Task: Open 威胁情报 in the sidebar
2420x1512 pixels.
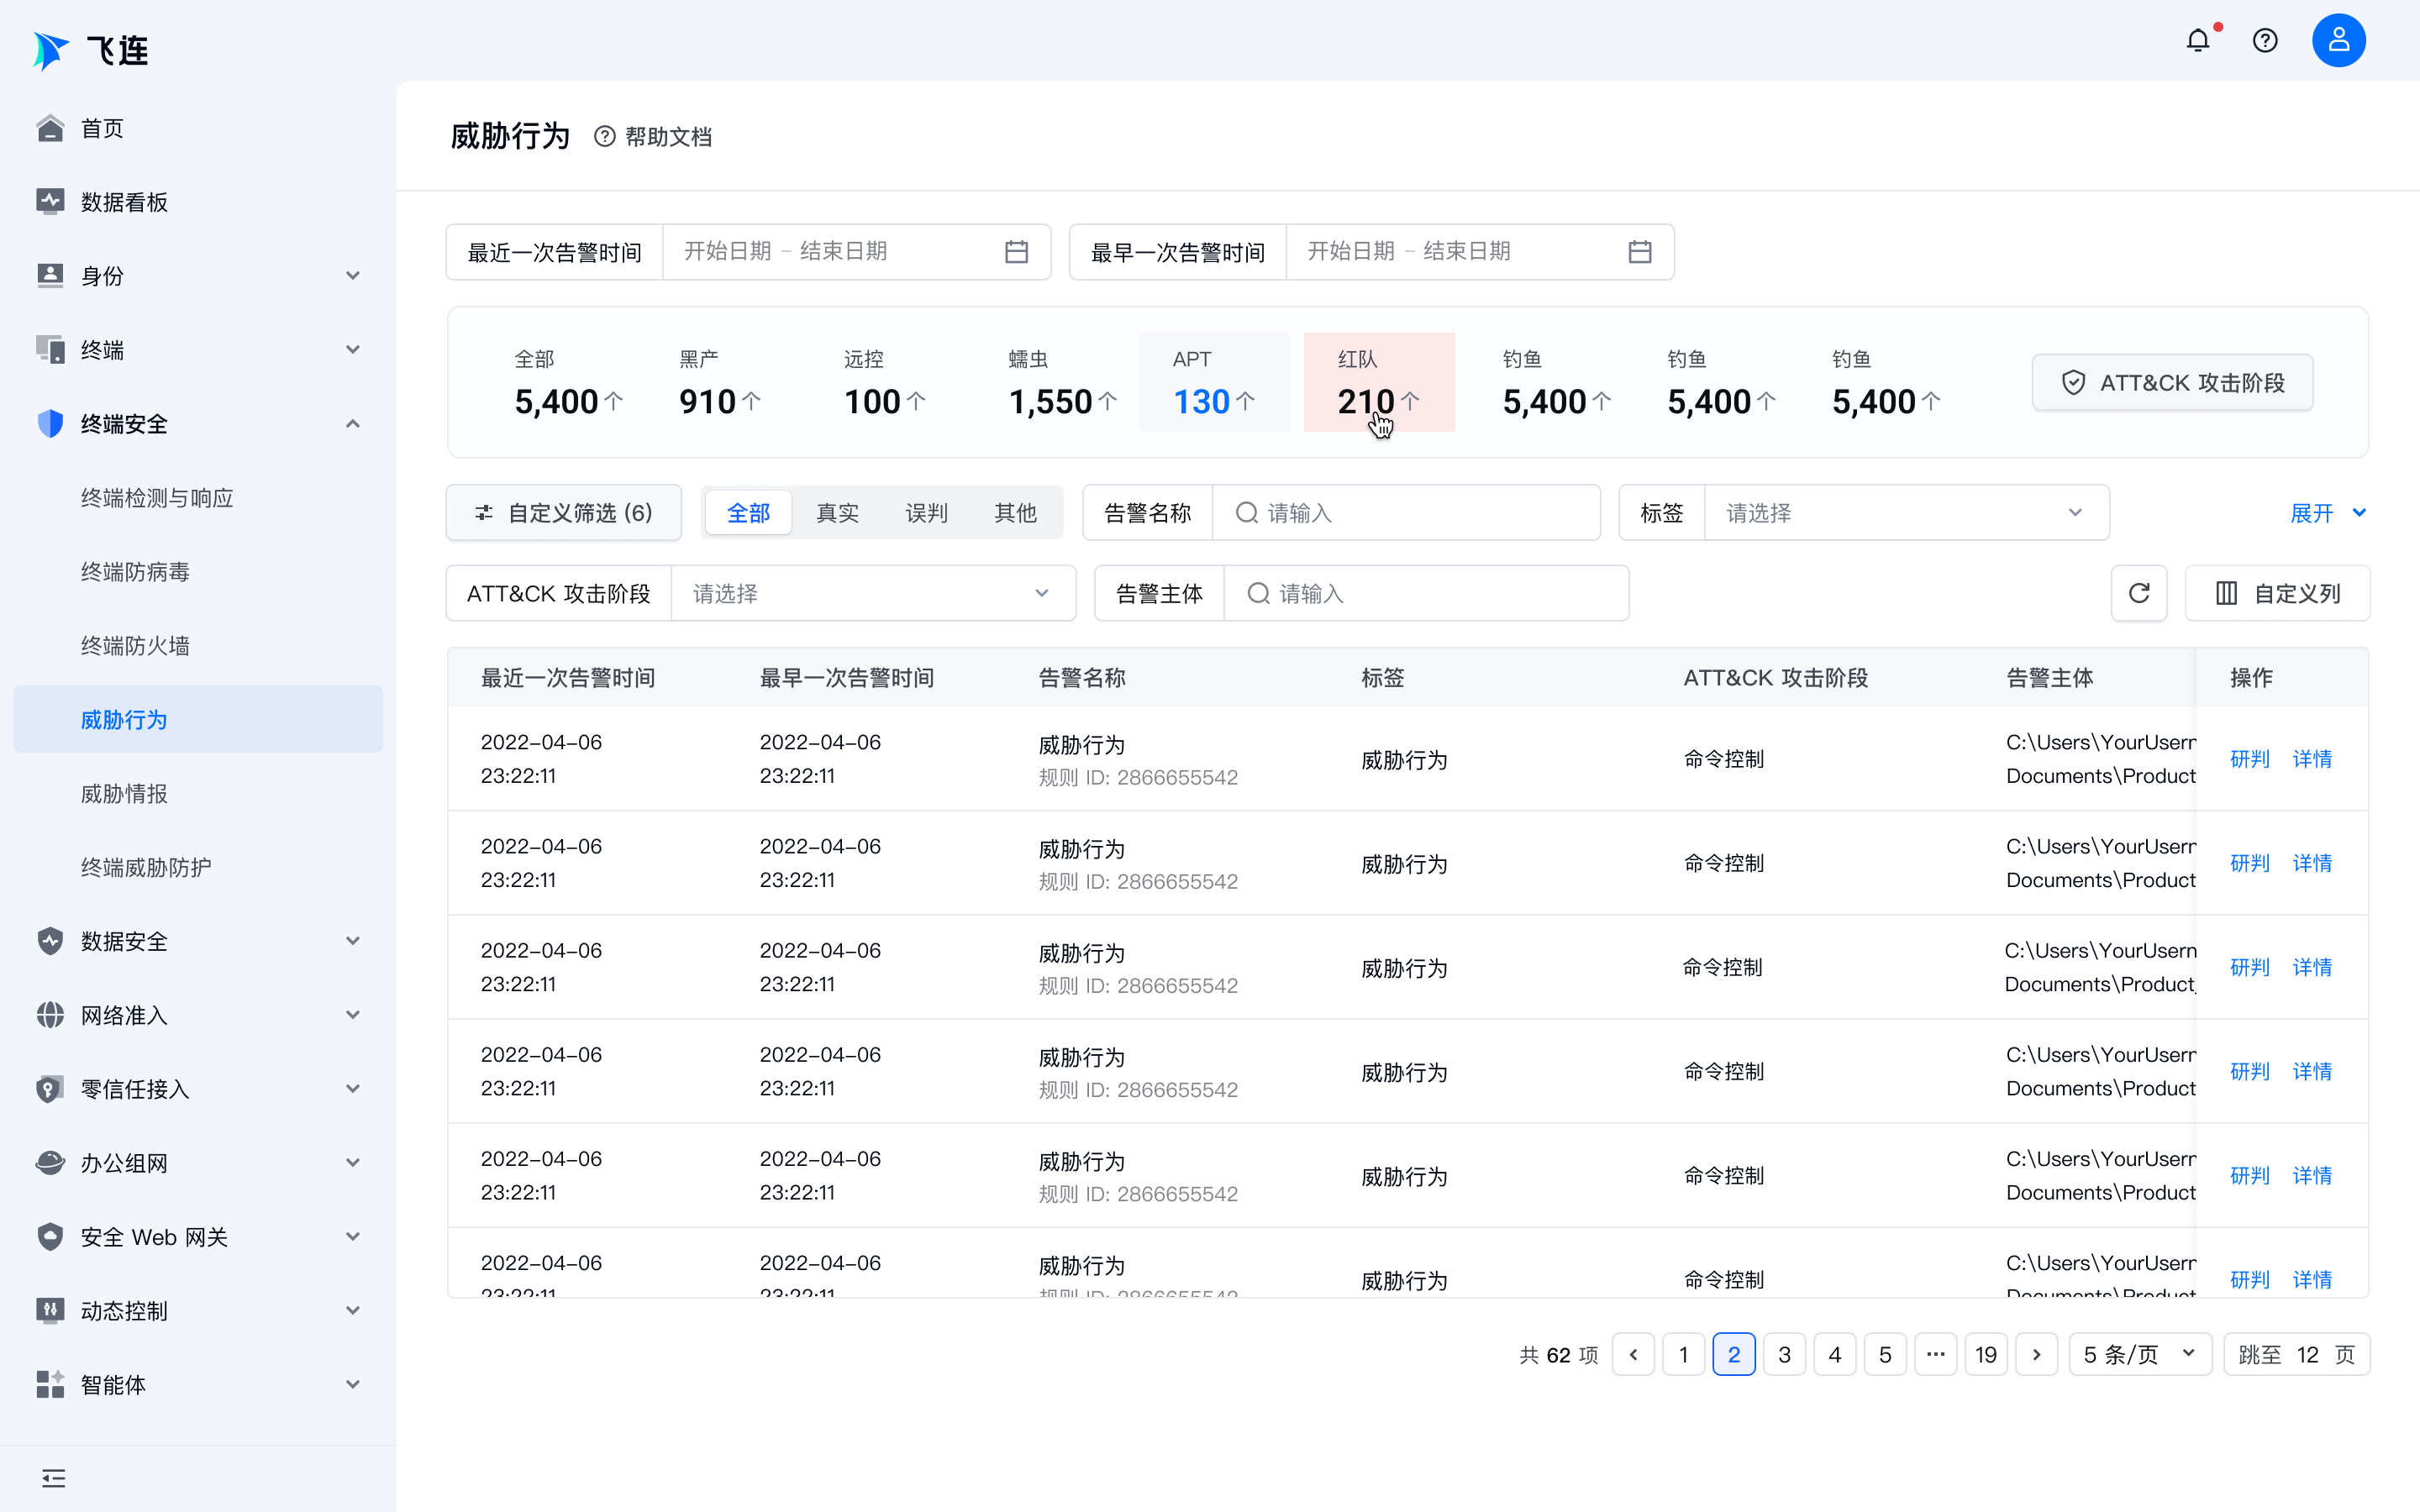Action: pyautogui.click(x=124, y=794)
